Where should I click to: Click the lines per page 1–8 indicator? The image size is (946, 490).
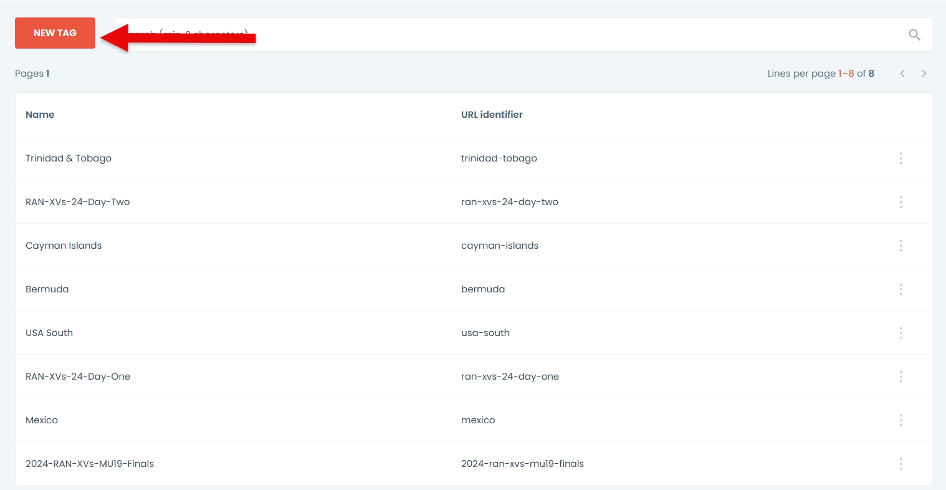click(x=846, y=74)
